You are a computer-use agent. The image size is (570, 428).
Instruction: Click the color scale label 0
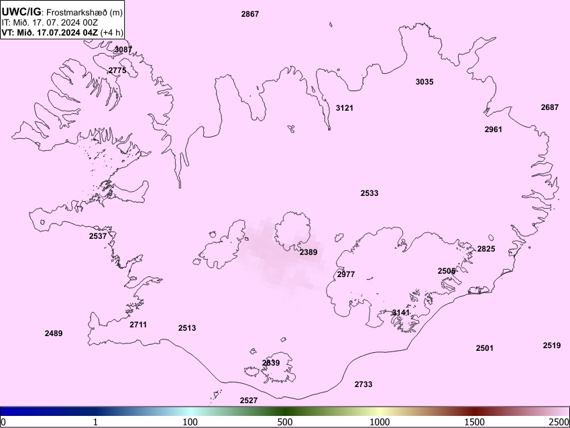pos(3,422)
